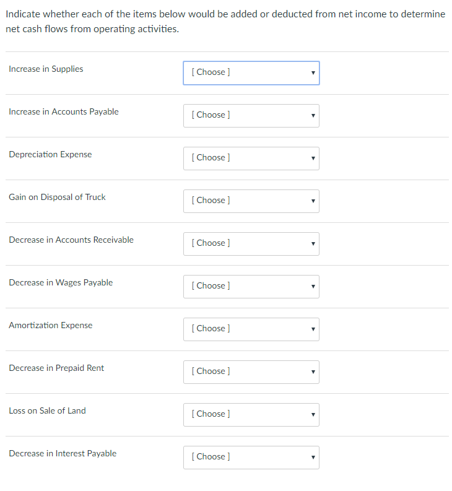452x491 pixels.
Task: Click the Decrease in Interest Payable label
Action: [x=63, y=453]
